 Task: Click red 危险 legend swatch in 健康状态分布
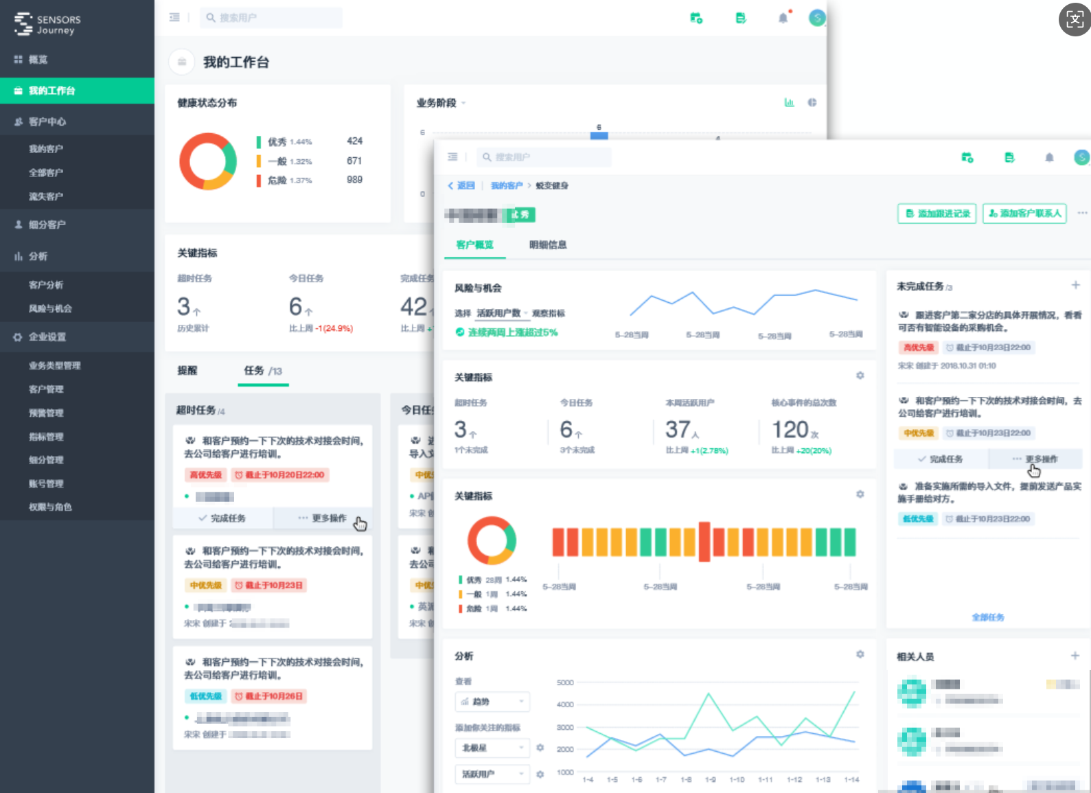pyautogui.click(x=259, y=181)
